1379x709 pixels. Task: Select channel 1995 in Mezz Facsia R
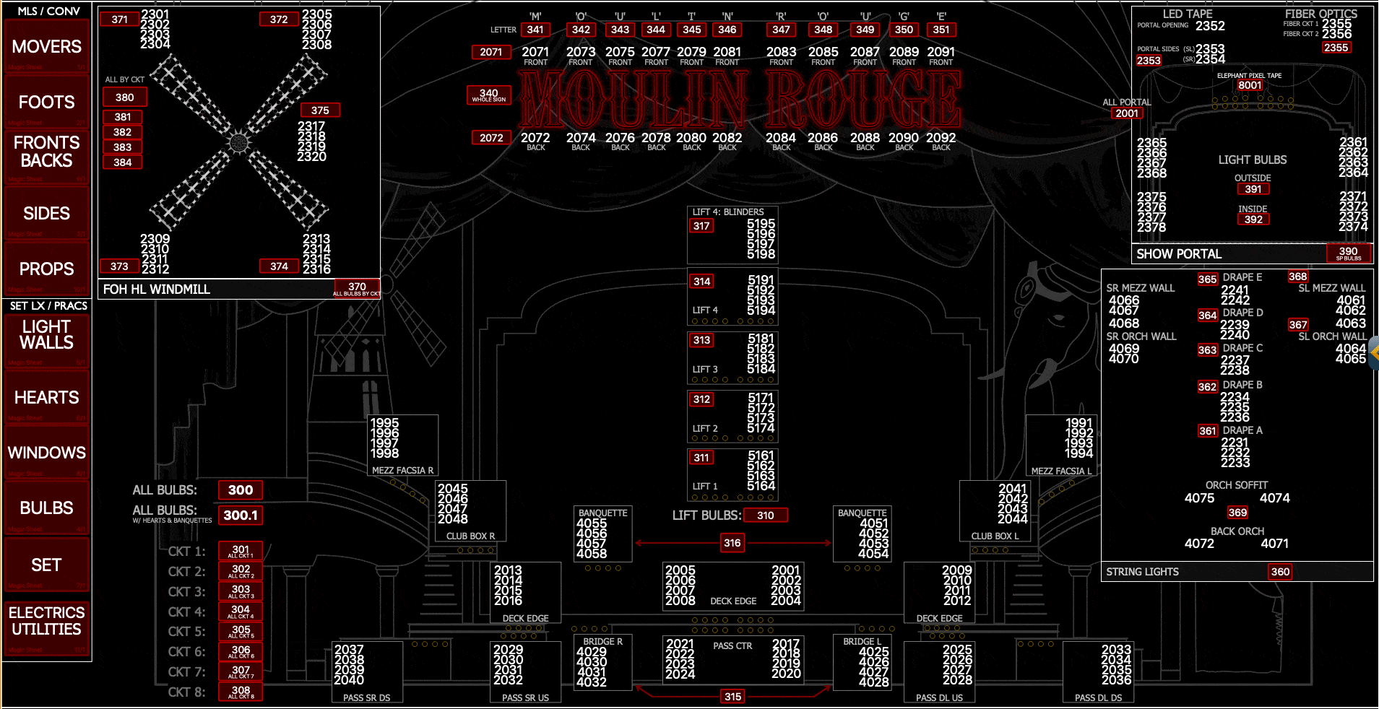pos(384,423)
